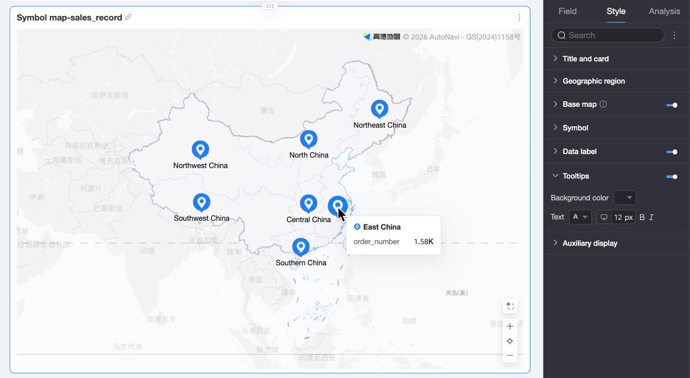Click the link icon beside chart title
The height and width of the screenshot is (378, 690).
coord(128,17)
